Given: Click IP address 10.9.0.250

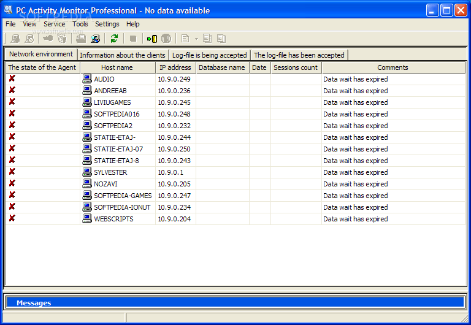Looking at the screenshot, I should (174, 149).
